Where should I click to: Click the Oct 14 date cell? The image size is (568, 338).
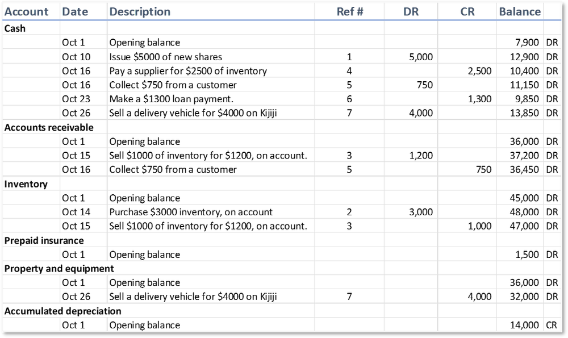click(76, 212)
